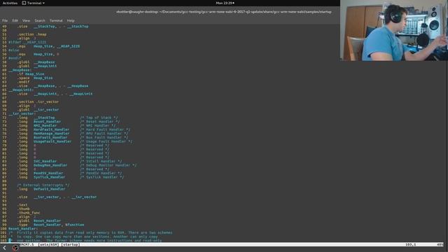Click the Reset_Handler: label on line 100

[23, 229]
